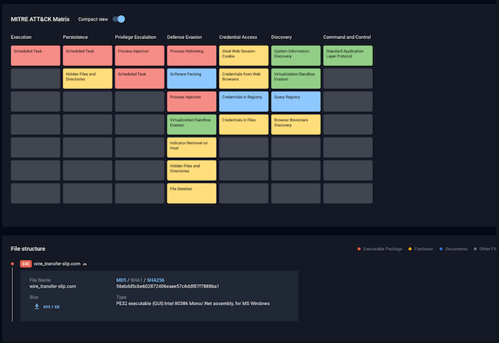Image resolution: width=499 pixels, height=343 pixels.
Task: Click Indicator Removal on Host cell
Action: [x=192, y=147]
